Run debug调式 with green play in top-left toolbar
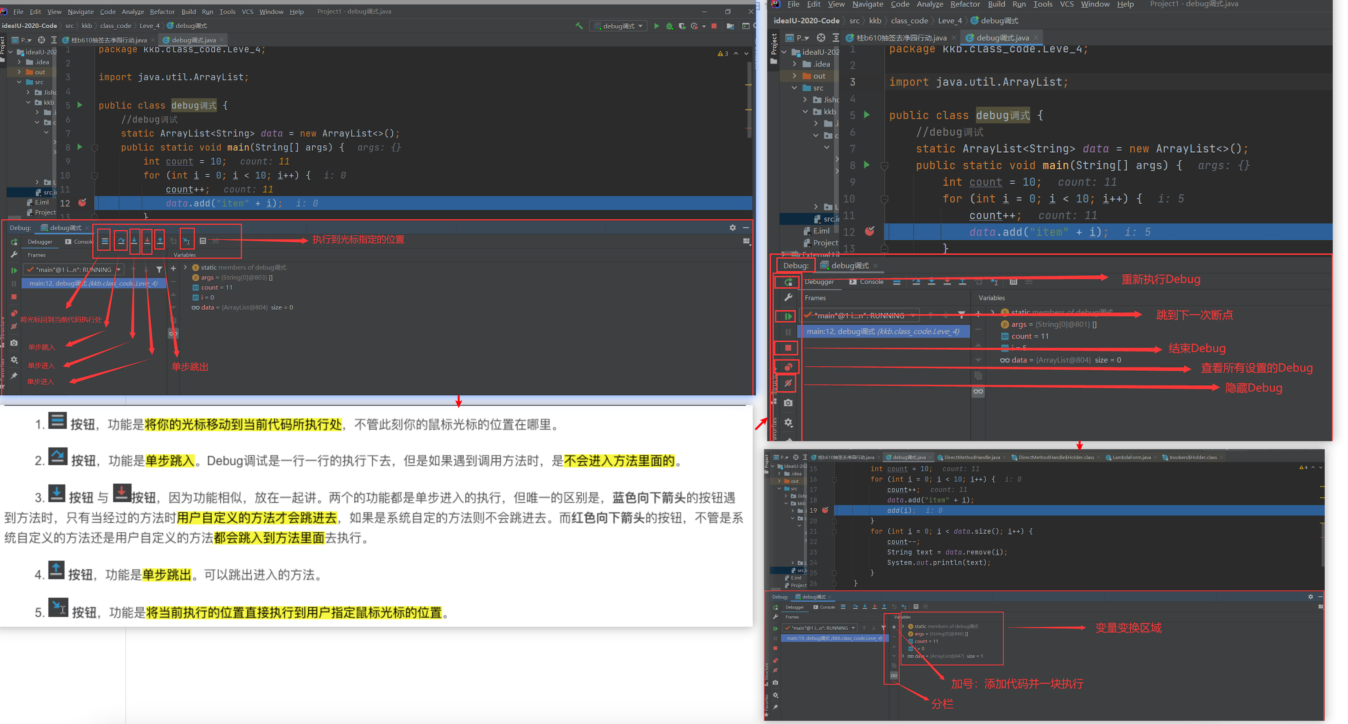This screenshot has width=1348, height=724. click(x=657, y=26)
